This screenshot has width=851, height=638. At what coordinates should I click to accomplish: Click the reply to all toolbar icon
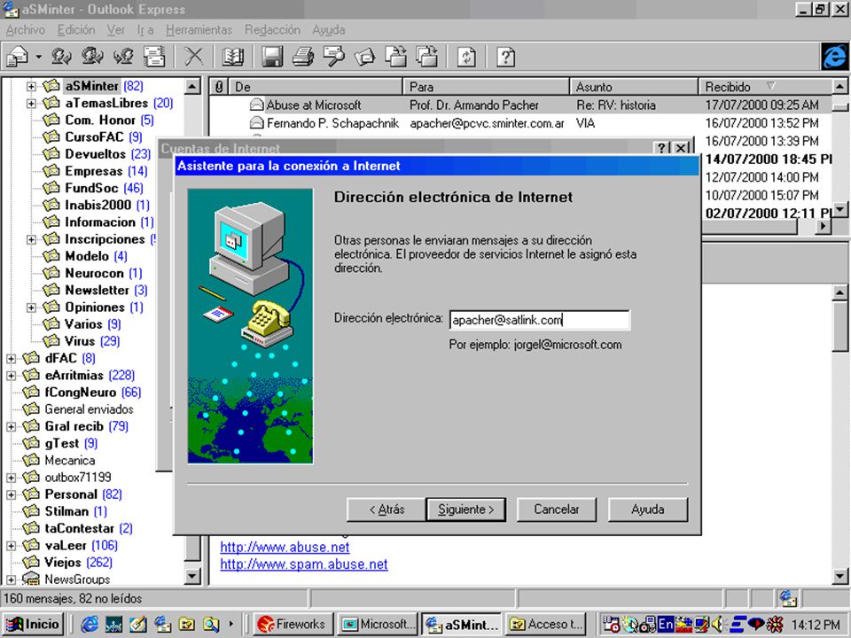tap(92, 57)
